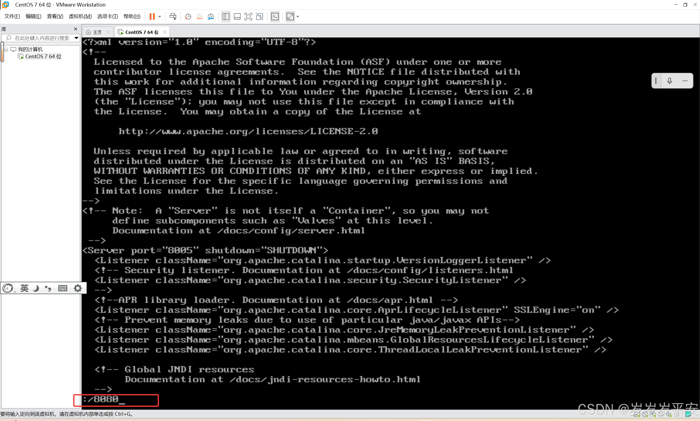Open the 编辑(E) menu

(x=33, y=16)
